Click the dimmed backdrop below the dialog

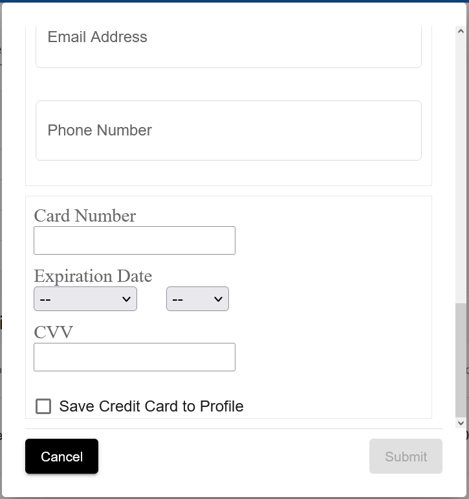click(x=234, y=498)
